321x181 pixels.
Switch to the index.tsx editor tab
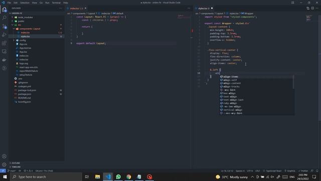(76, 9)
